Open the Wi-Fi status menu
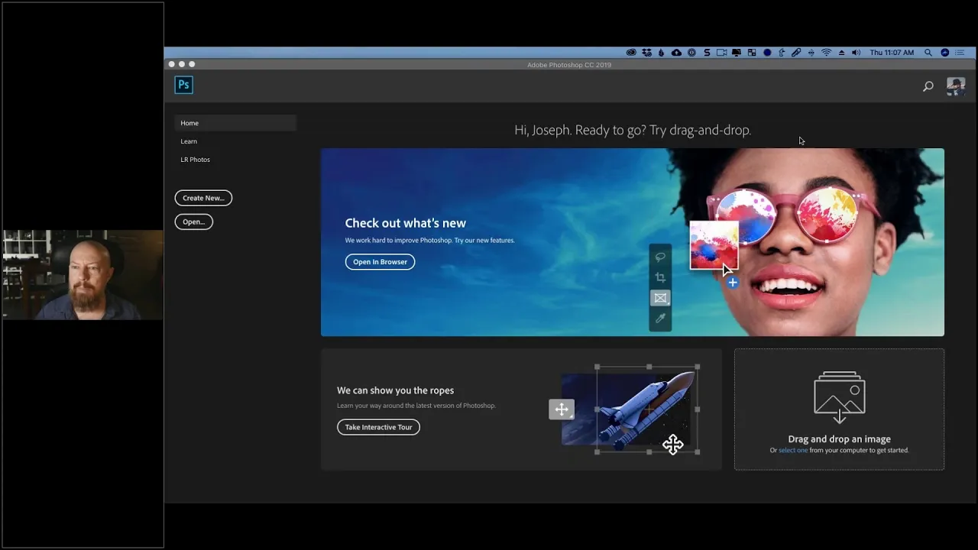This screenshot has height=550, width=978. [x=826, y=53]
